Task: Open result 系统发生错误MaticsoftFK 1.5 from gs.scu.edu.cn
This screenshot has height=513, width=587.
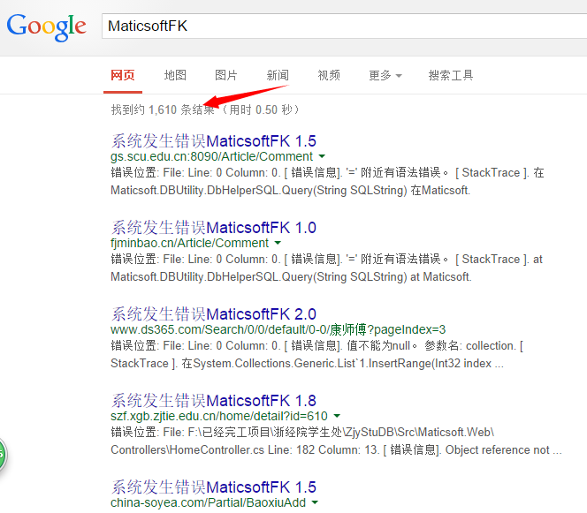Action: 213,141
